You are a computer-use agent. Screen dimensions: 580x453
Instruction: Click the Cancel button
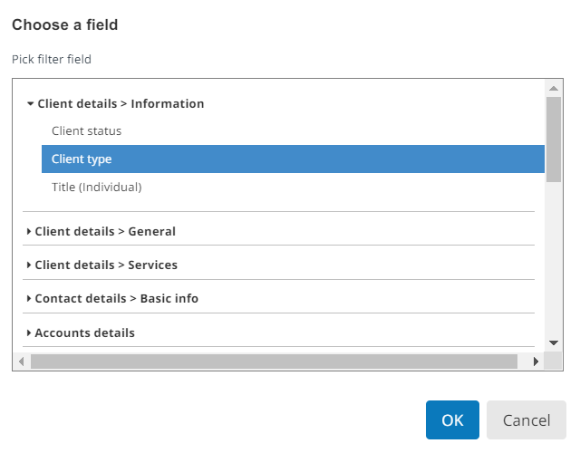527,420
